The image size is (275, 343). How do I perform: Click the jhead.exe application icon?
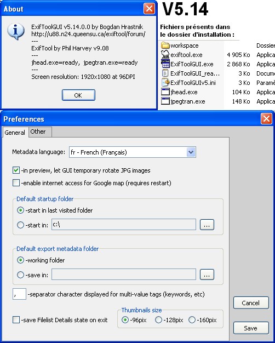click(165, 92)
